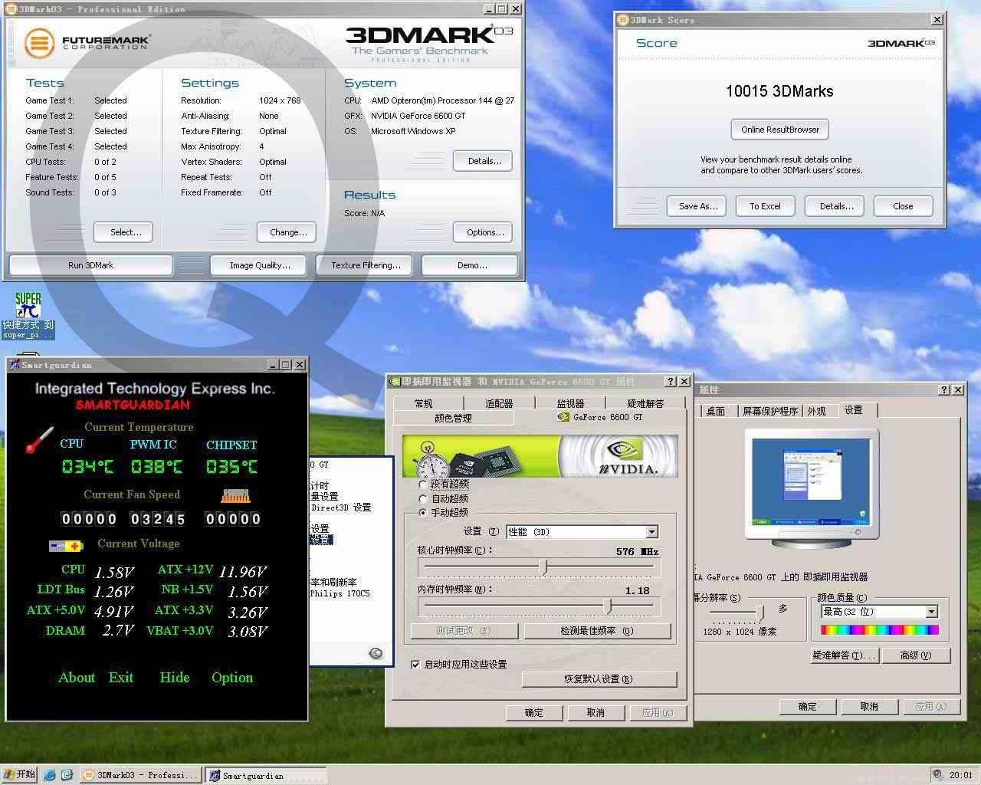The image size is (981, 785).
Task: Switch to 3DMark03 taskbar button
Action: click(141, 775)
